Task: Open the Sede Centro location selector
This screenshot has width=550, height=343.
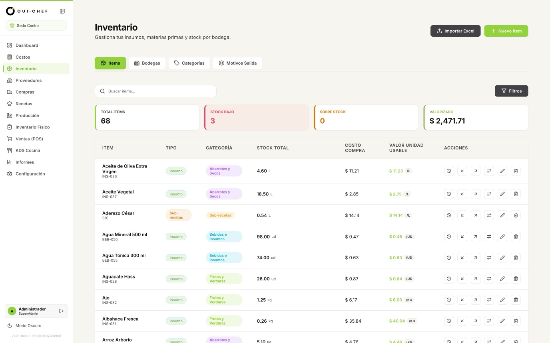Action: (36, 26)
